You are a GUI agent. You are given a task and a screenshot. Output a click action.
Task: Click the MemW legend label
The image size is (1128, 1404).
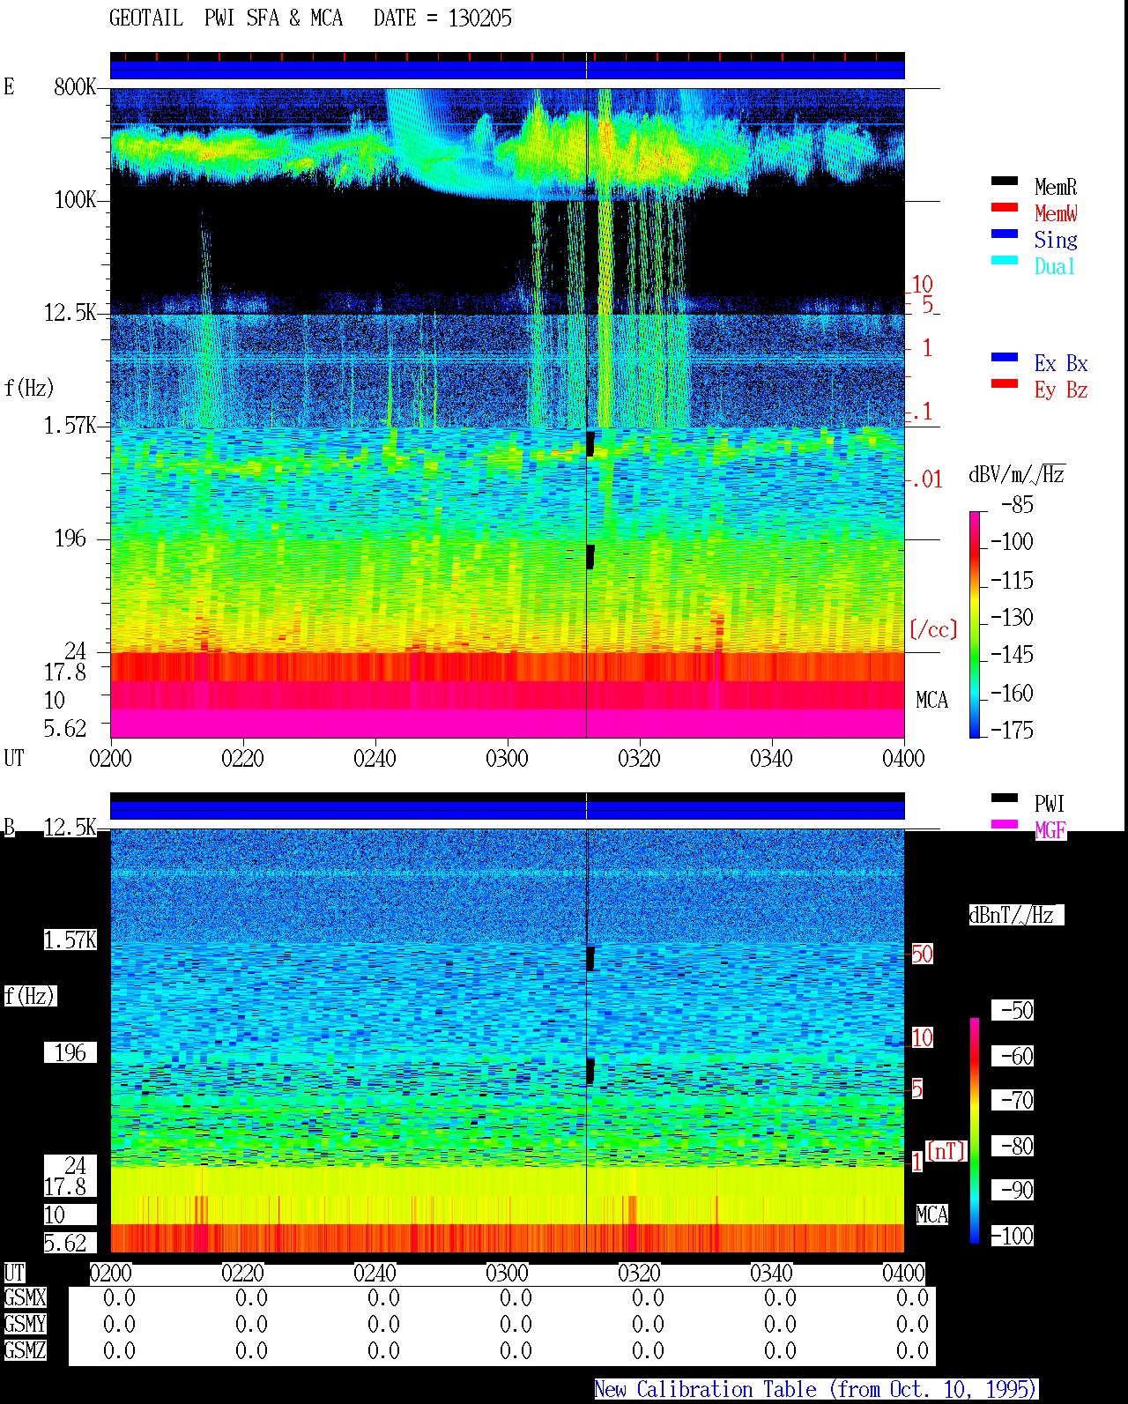(1056, 213)
